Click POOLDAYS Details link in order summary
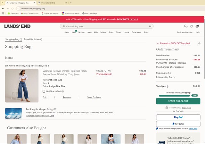Screen dimensions: 205x144 [173, 63]
